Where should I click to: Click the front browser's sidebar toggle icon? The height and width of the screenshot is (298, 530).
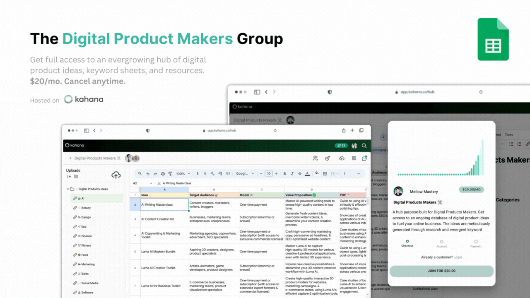pos(87,130)
